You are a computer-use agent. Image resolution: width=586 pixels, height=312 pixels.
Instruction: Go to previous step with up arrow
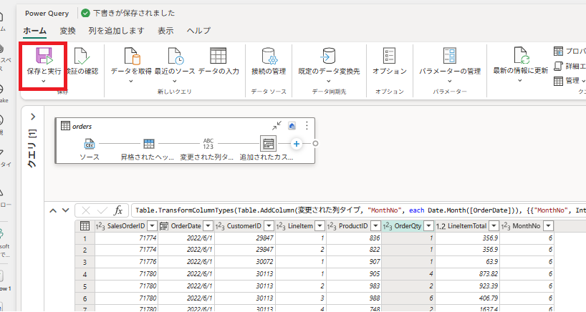[53, 210]
